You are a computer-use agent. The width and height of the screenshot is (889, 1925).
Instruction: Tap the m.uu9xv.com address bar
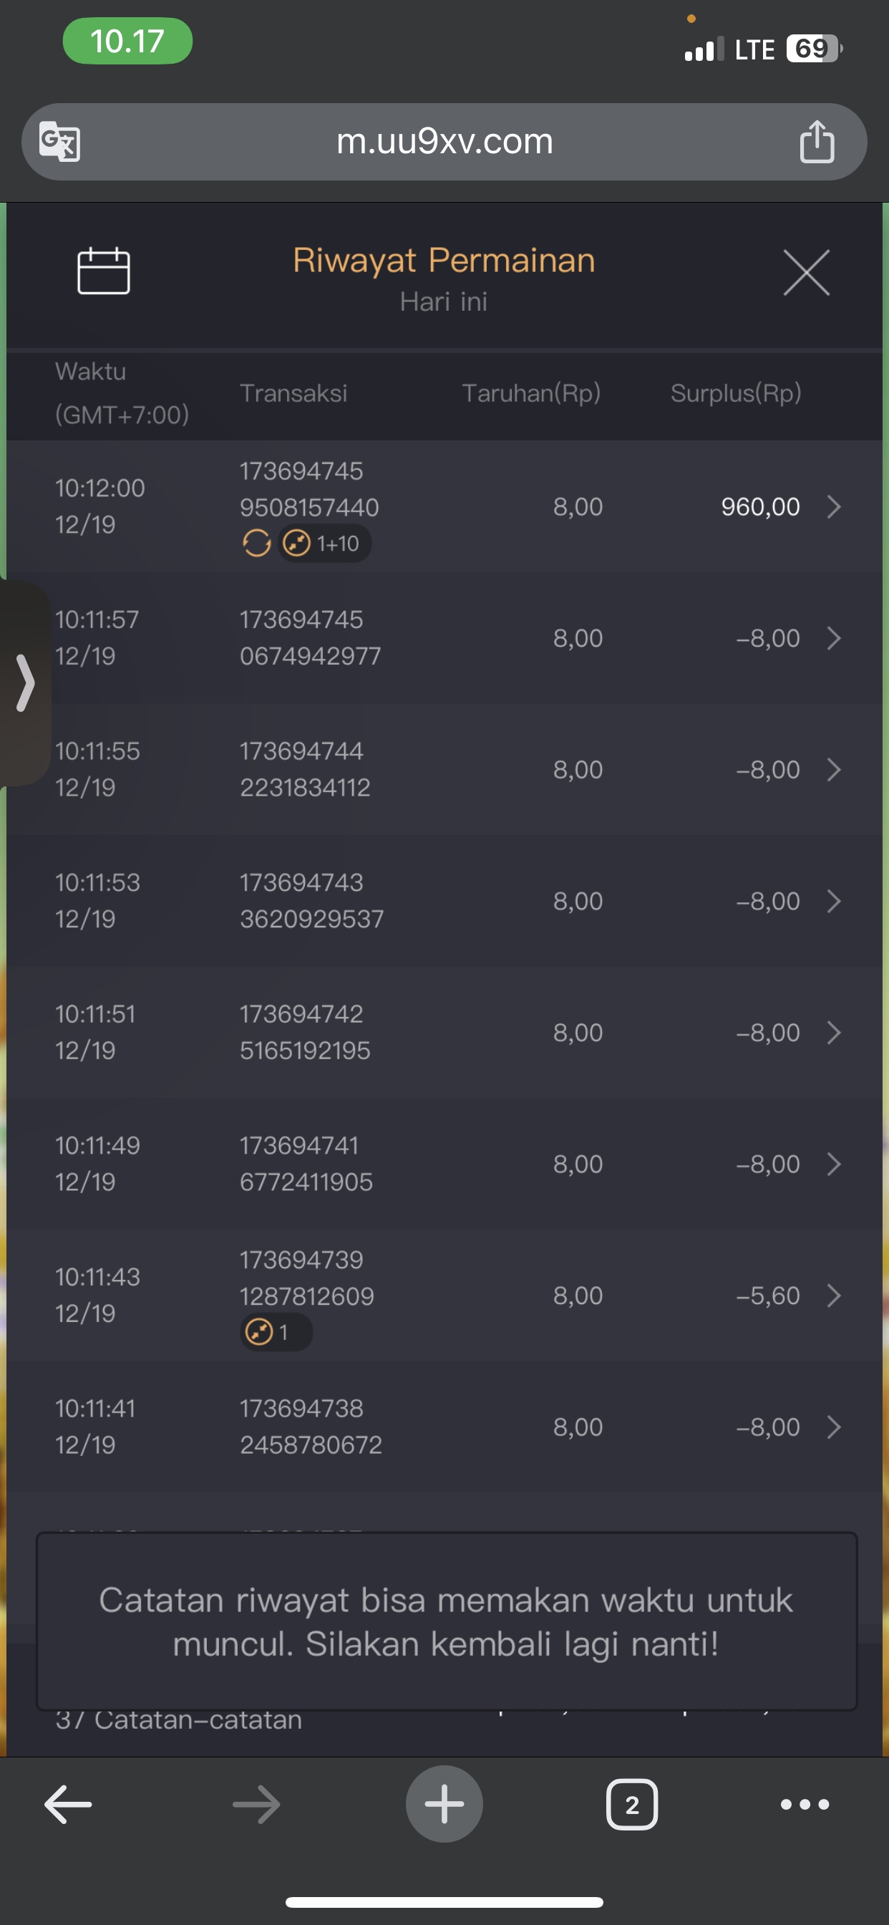(444, 141)
